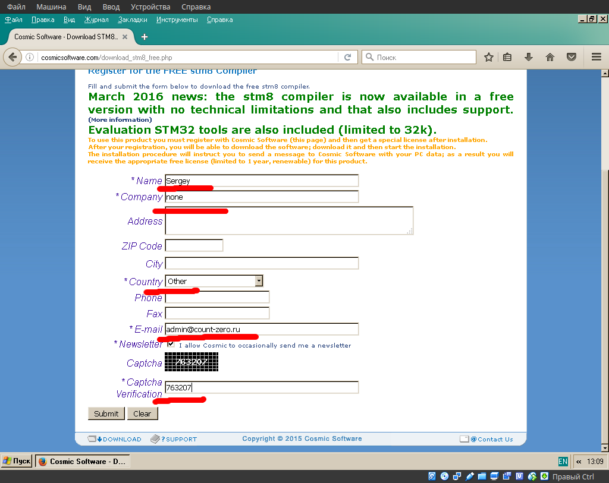Reload the page with the refresh icon
The height and width of the screenshot is (483, 609).
[x=347, y=58]
